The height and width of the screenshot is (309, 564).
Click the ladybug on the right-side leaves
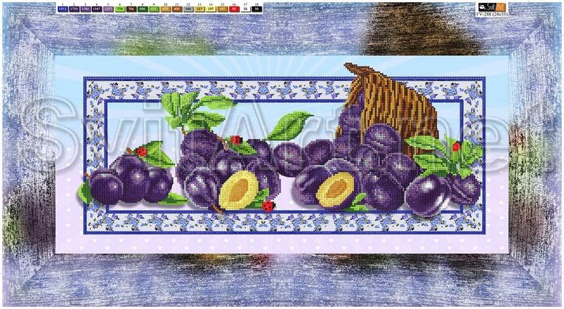pyautogui.click(x=456, y=146)
